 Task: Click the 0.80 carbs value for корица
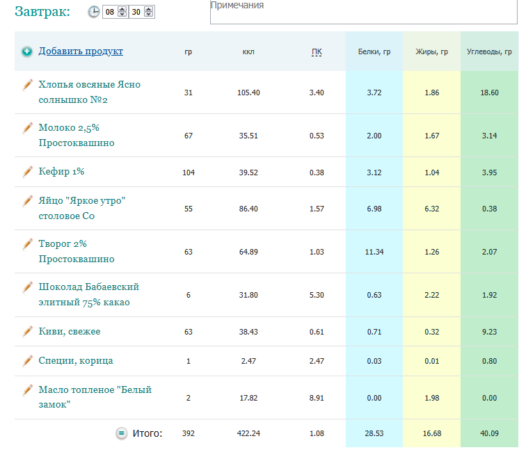click(x=490, y=361)
